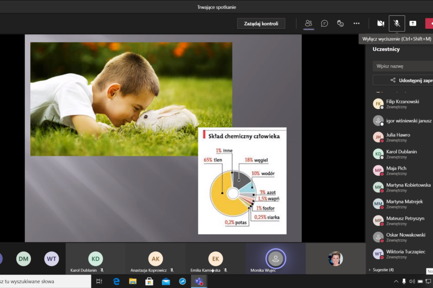Click the Udostępnij zaproszenie button

(x=403, y=80)
